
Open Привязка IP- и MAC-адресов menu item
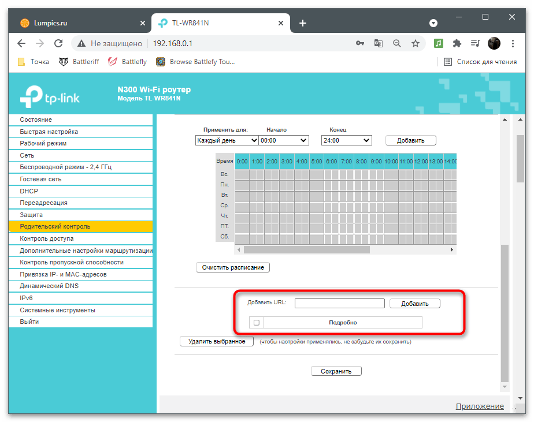pyautogui.click(x=80, y=274)
